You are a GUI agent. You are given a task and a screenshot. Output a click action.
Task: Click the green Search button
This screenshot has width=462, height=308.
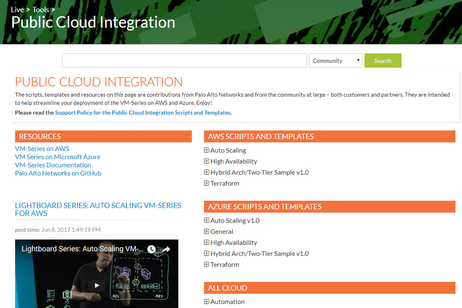[x=383, y=61]
